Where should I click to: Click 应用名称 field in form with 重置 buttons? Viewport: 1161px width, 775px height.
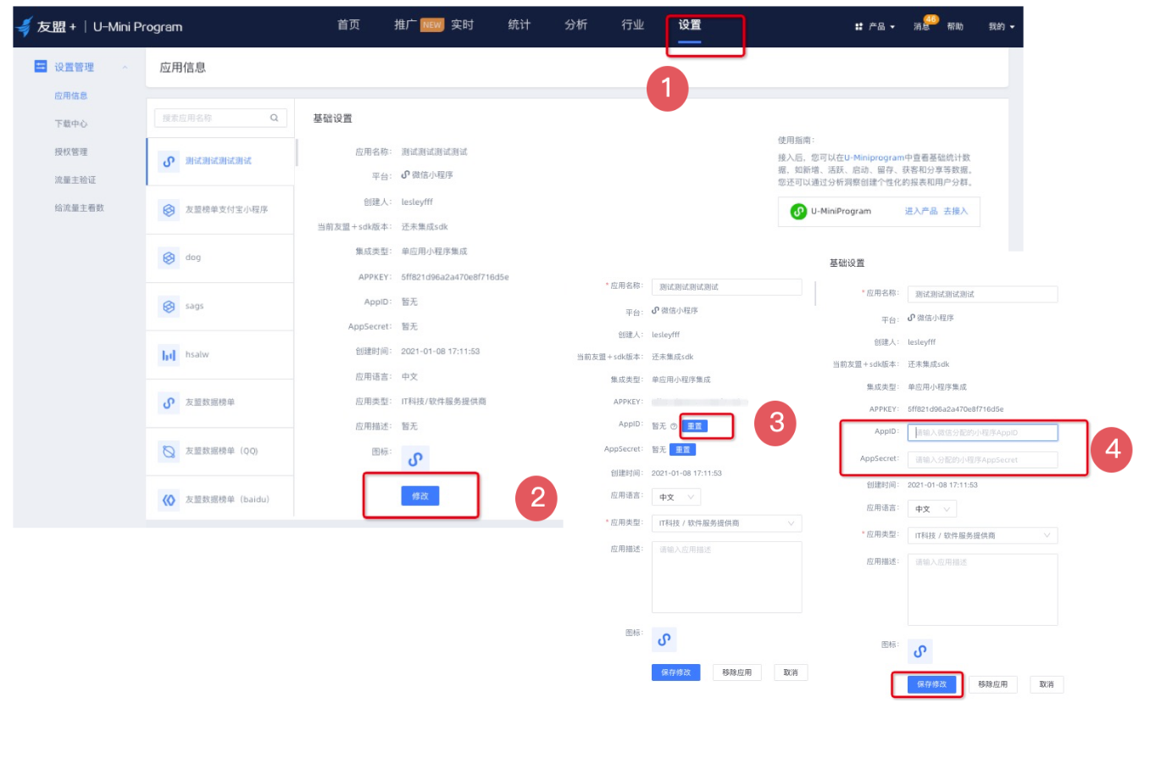coord(726,286)
